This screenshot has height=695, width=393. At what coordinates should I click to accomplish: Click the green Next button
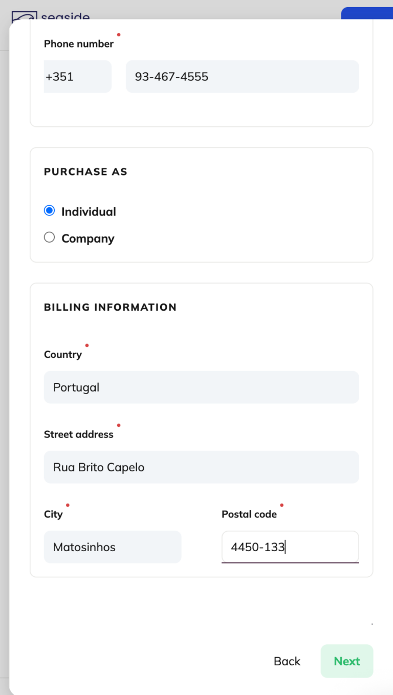point(347,661)
